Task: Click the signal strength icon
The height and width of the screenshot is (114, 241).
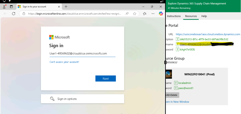Action: 162,1
